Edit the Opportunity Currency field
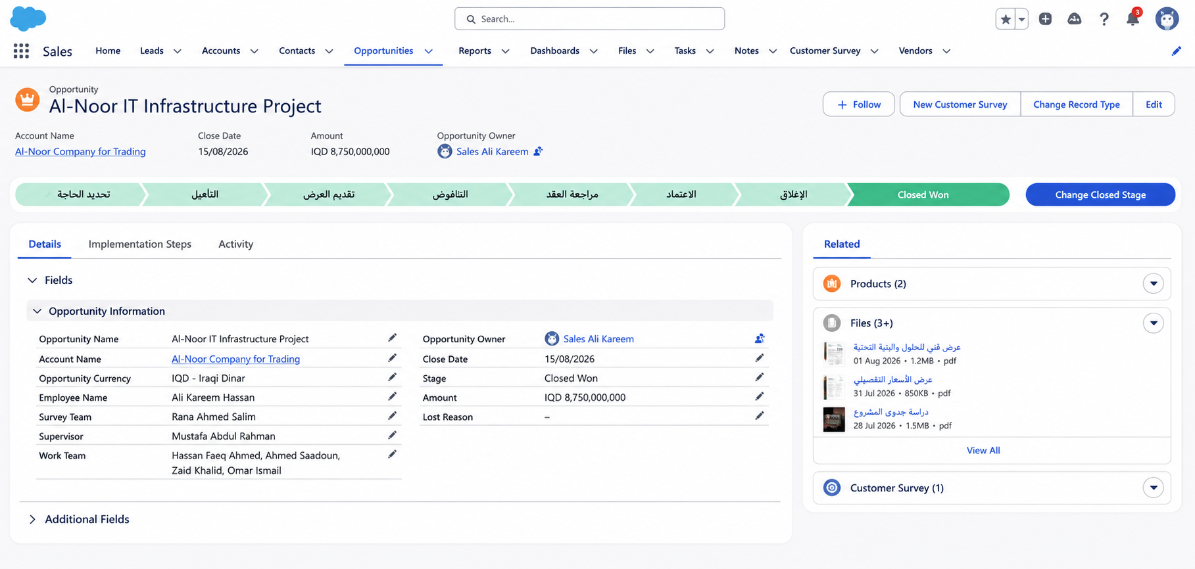The height and width of the screenshot is (569, 1195). 392,377
